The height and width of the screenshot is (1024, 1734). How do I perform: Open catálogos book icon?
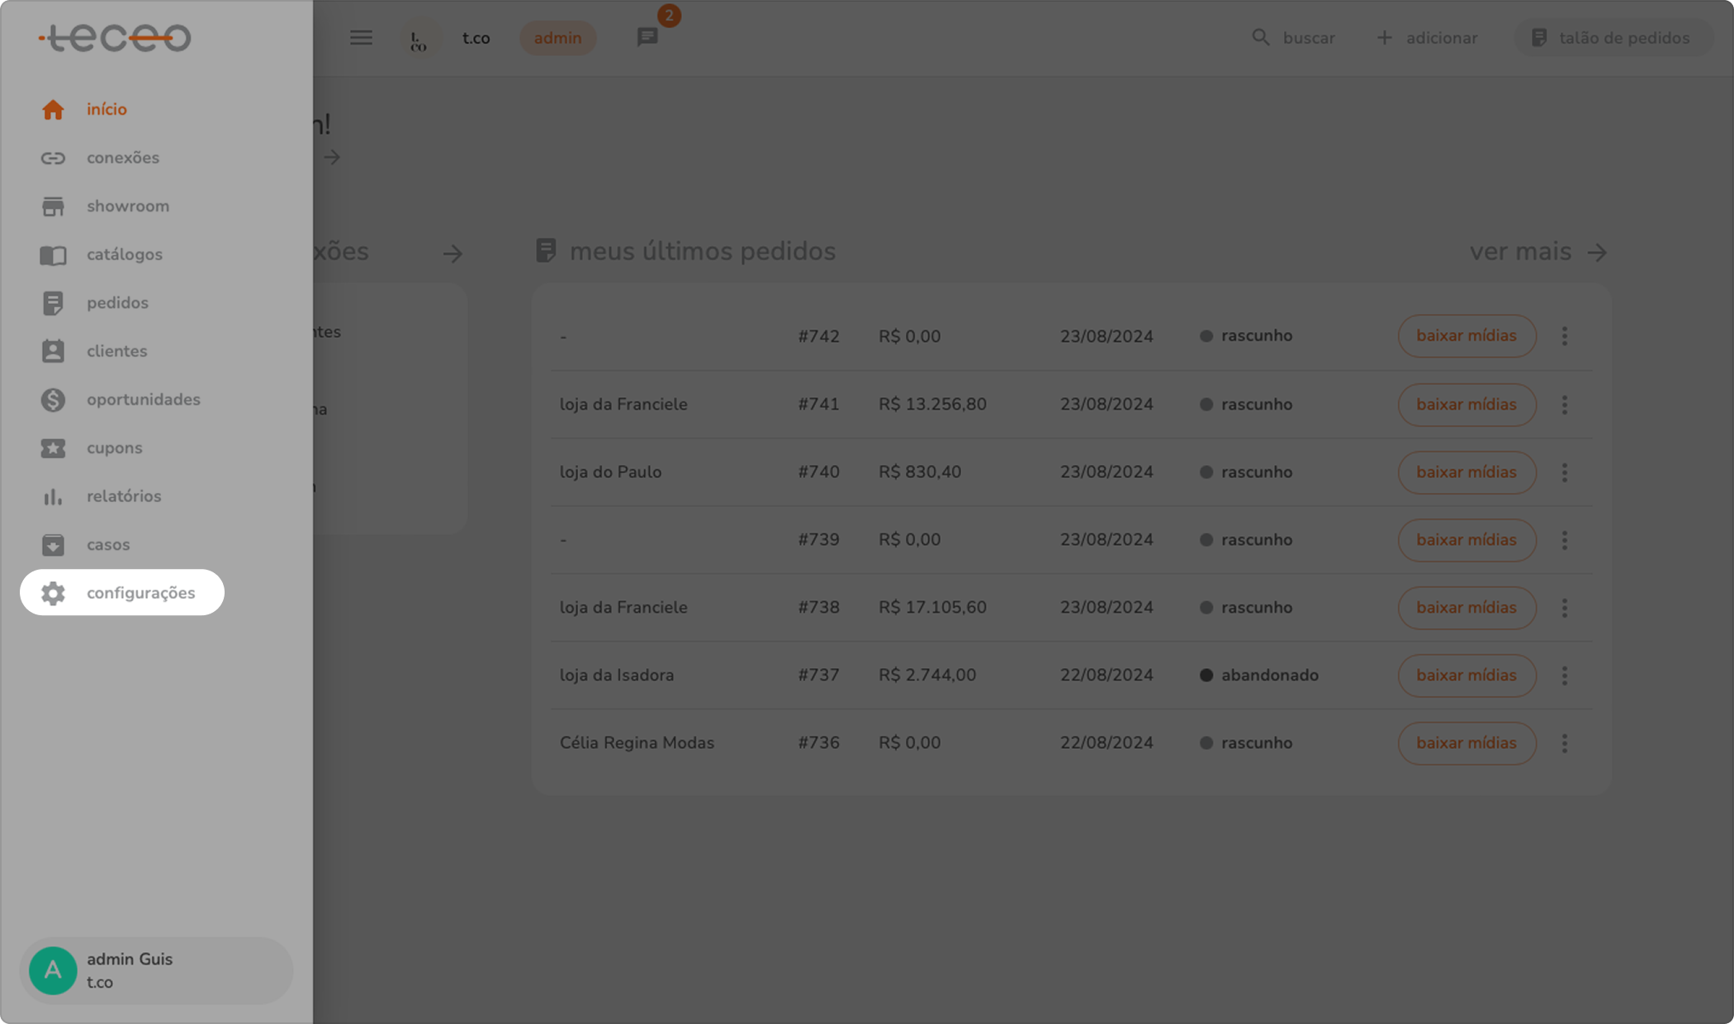pos(53,255)
